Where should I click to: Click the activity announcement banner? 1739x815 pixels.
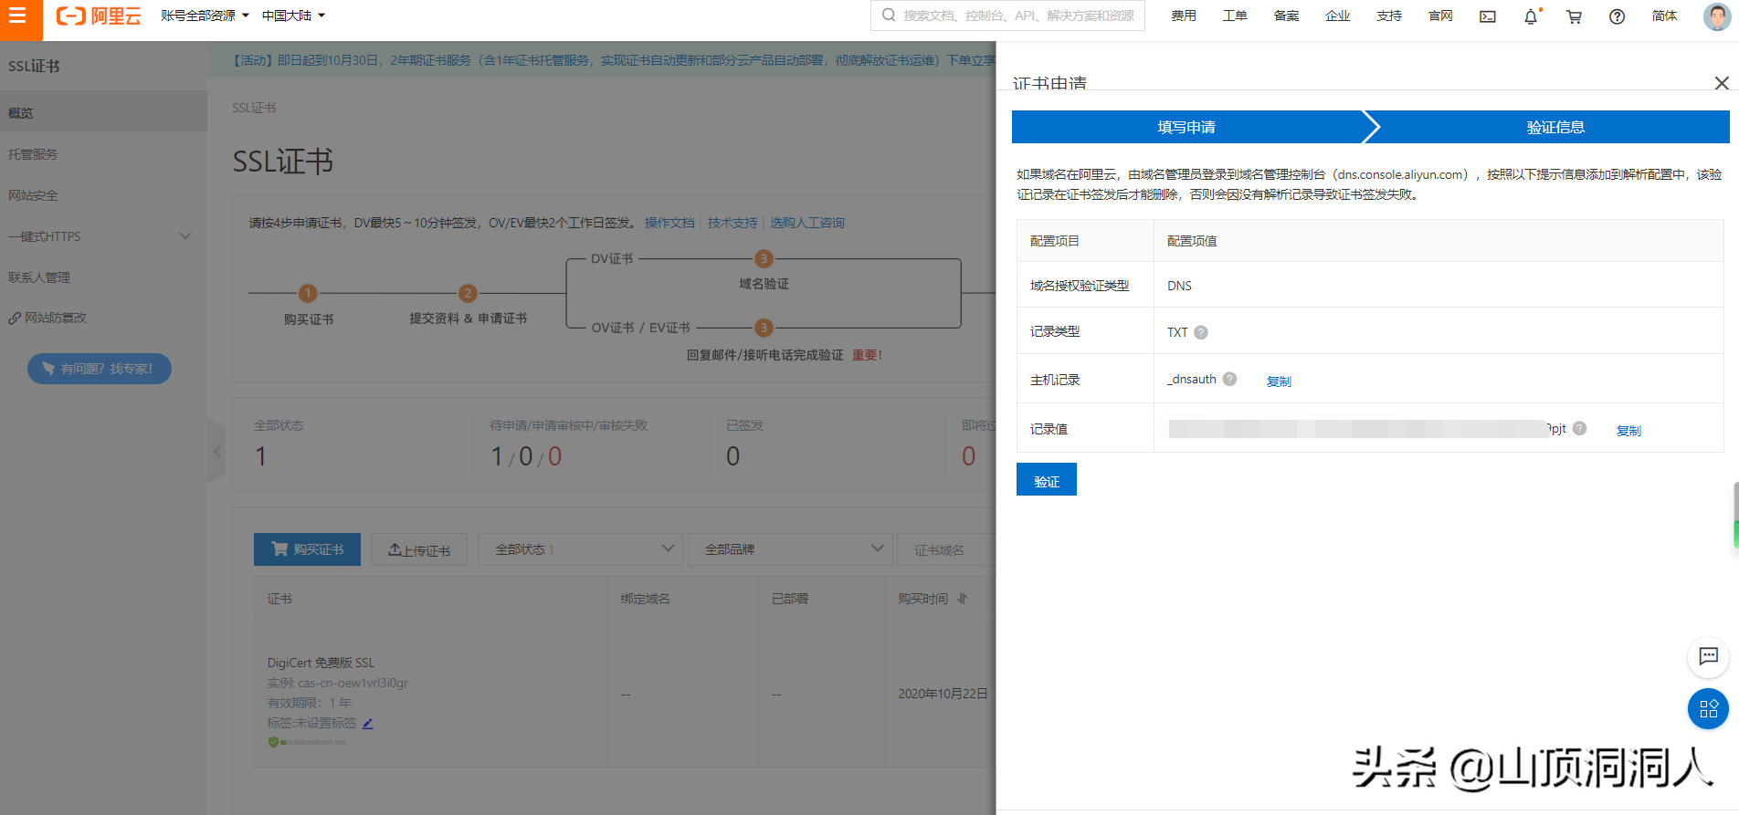click(602, 60)
